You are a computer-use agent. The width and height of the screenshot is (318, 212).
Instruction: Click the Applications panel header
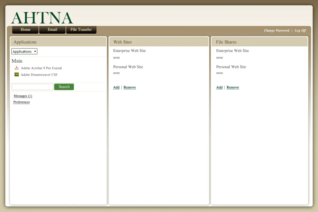(x=58, y=42)
